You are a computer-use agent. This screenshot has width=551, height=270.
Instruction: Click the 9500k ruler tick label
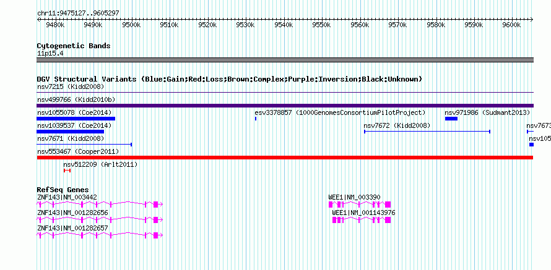pyautogui.click(x=131, y=25)
